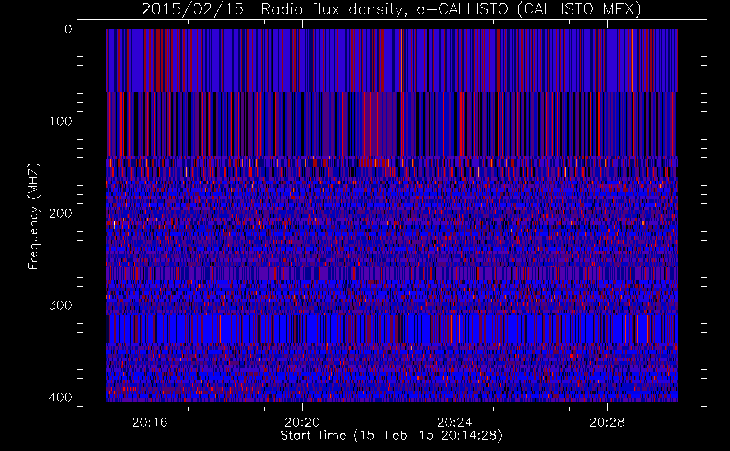
Task: Click the '0' frequency tick label
Action: (x=68, y=29)
